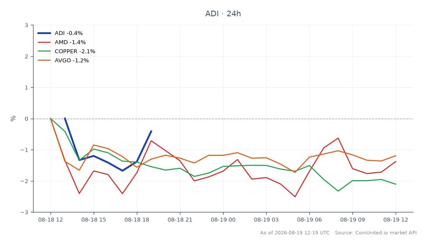Viewport: 427px width, 246px height.
Task: Click the y-axis zero tick label
Action: [x=27, y=119]
